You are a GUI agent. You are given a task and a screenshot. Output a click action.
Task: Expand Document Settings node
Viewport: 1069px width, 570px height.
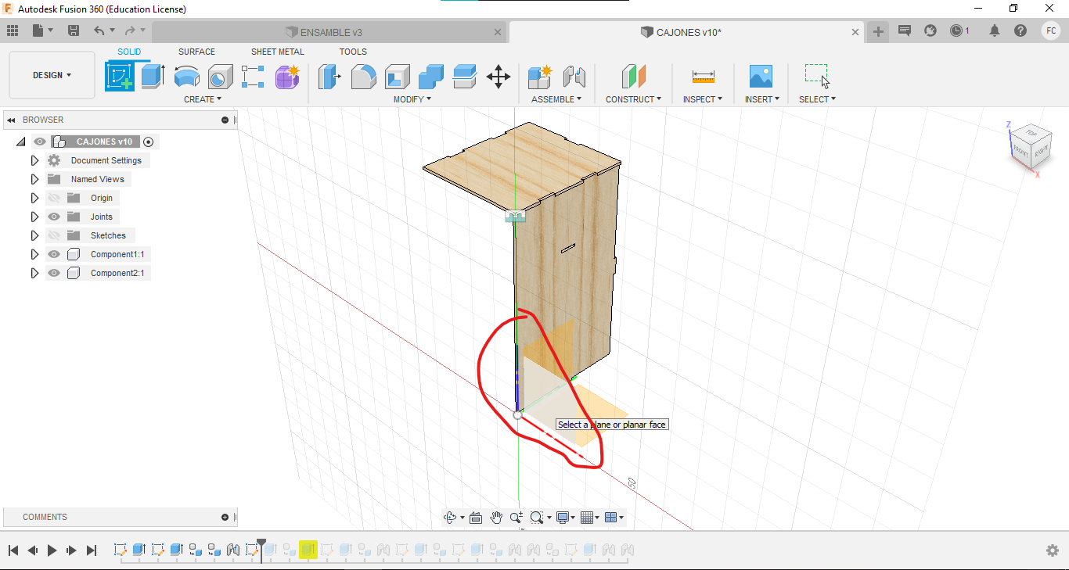[34, 160]
